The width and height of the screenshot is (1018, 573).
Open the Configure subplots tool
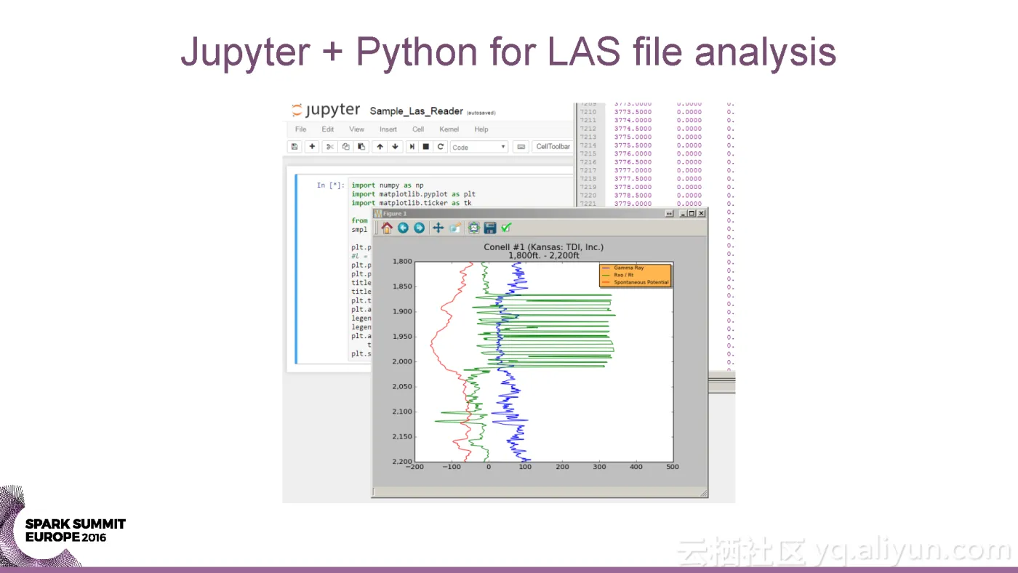pos(474,228)
